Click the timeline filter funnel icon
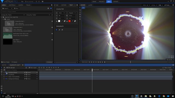 point(4,70)
